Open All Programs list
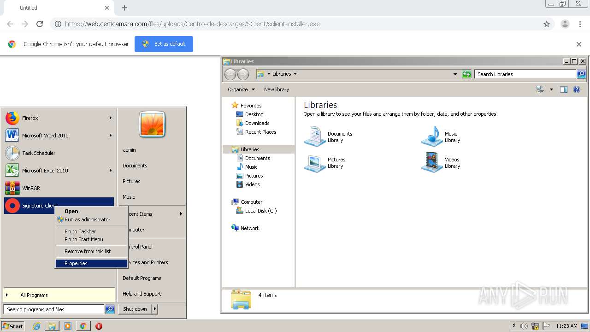Image resolution: width=590 pixels, height=332 pixels. click(x=59, y=295)
